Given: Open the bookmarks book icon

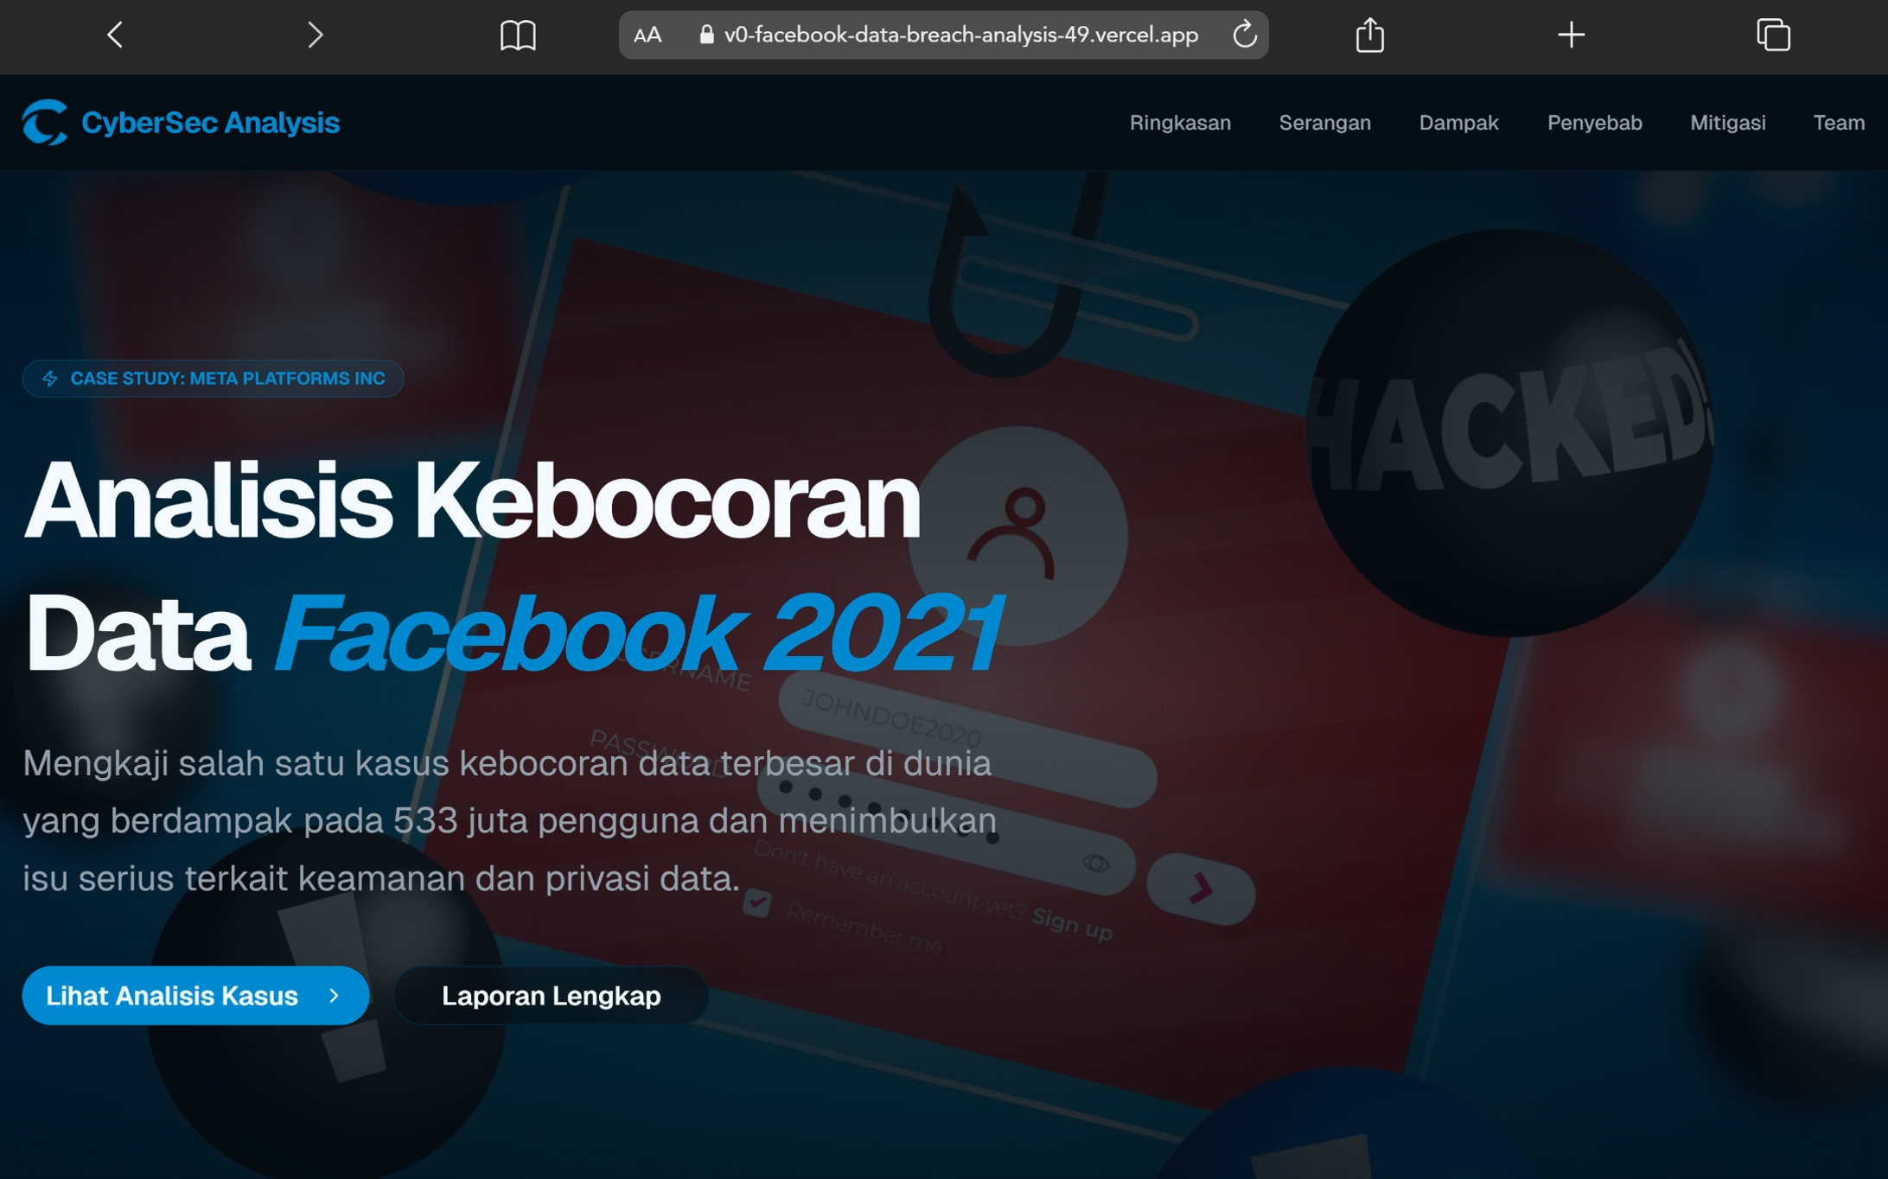Looking at the screenshot, I should click(518, 35).
